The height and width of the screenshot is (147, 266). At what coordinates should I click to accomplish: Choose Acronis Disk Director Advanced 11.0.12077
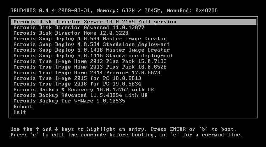click(79, 27)
